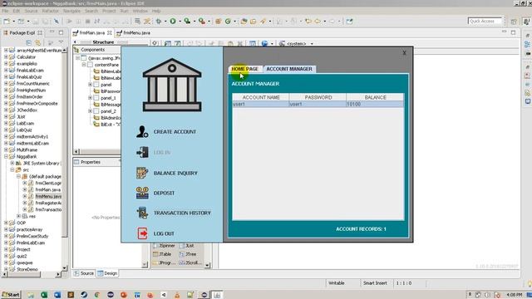532x299 pixels.
Task: Click the Create Account person icon
Action: point(142,131)
